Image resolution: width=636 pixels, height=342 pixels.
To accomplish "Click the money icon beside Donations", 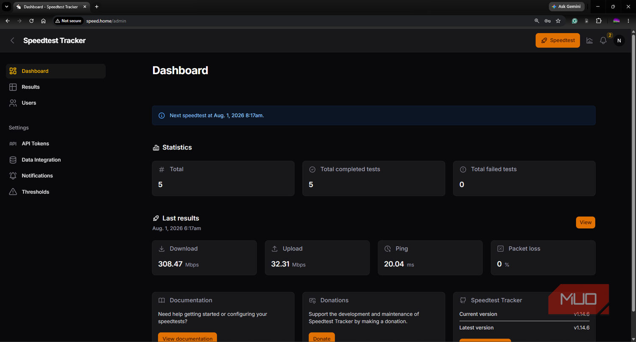I will pos(312,300).
